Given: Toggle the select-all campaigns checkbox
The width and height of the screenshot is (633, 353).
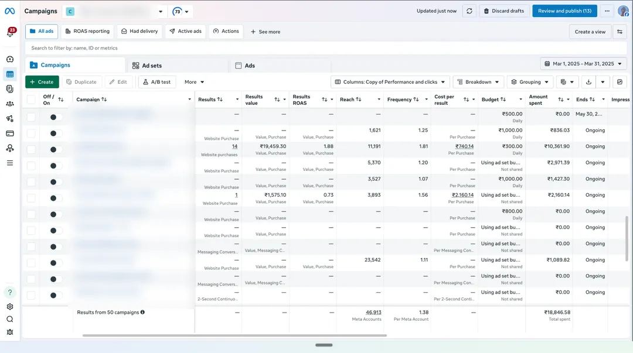Looking at the screenshot, I should [x=31, y=100].
